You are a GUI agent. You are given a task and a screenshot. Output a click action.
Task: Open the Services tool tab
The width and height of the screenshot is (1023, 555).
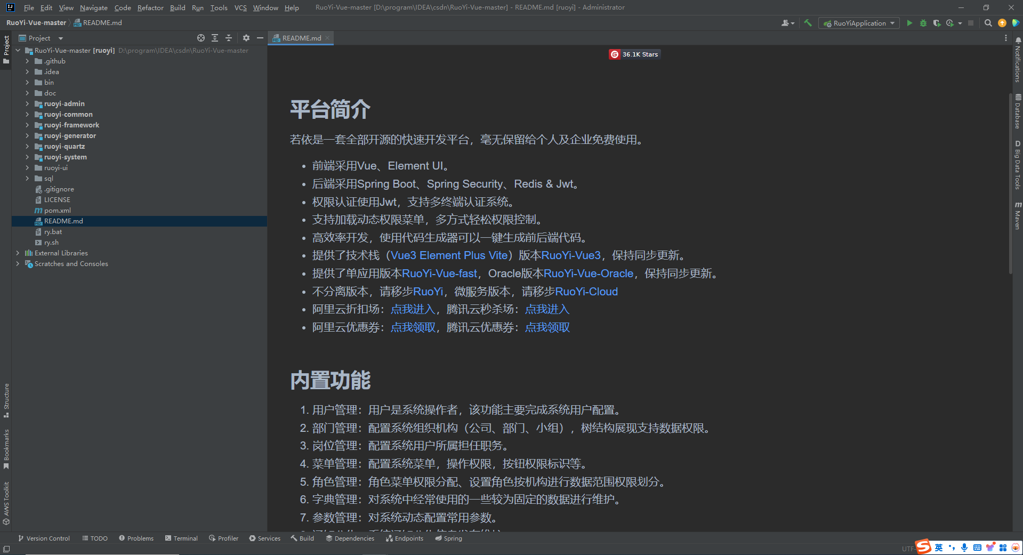[265, 538]
